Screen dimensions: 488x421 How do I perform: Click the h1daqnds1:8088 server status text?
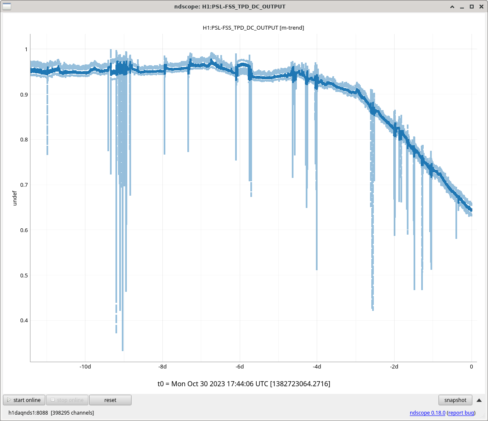pyautogui.click(x=29, y=413)
